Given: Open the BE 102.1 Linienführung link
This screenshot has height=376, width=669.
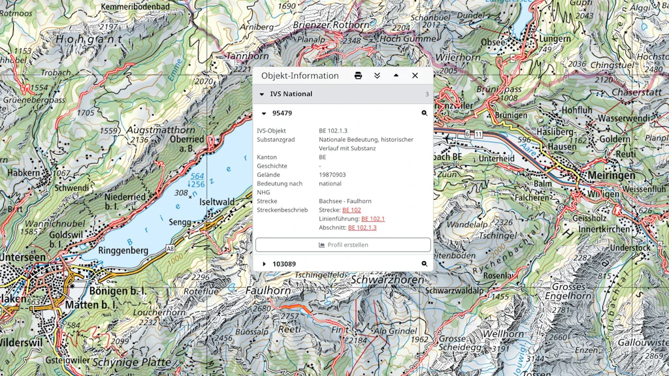Looking at the screenshot, I should tap(373, 219).
